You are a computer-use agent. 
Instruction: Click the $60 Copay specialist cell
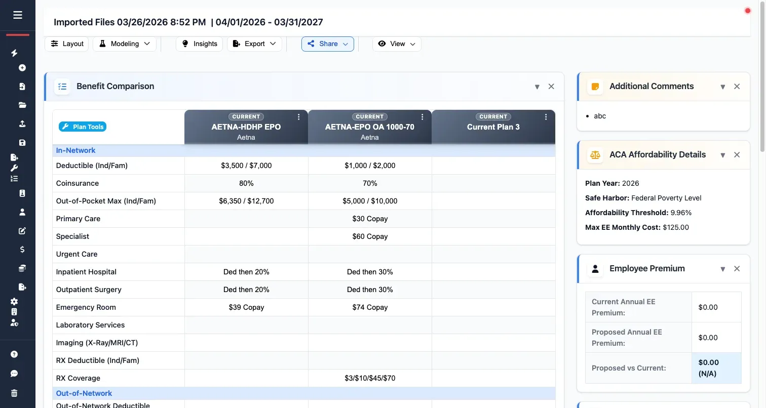point(370,236)
